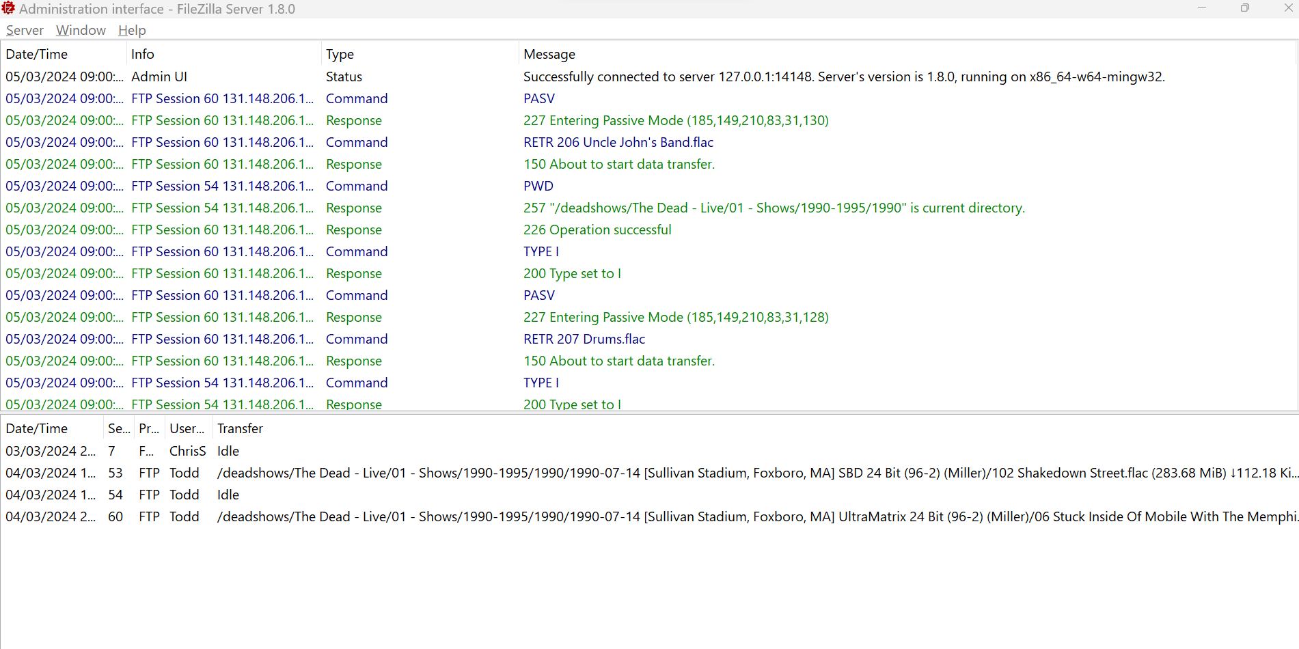Select 'Successfully connected to server' message
Viewport: 1299px width, 649px height.
click(844, 77)
